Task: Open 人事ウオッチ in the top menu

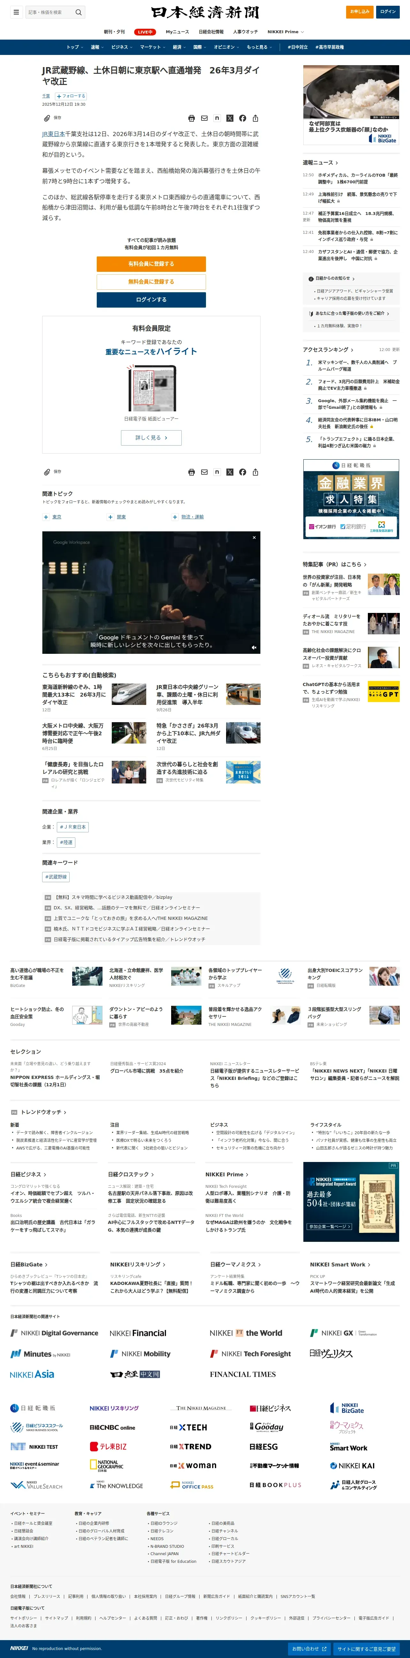Action: pyautogui.click(x=245, y=32)
